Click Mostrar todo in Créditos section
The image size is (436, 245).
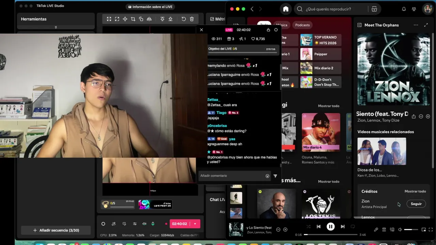pyautogui.click(x=415, y=191)
